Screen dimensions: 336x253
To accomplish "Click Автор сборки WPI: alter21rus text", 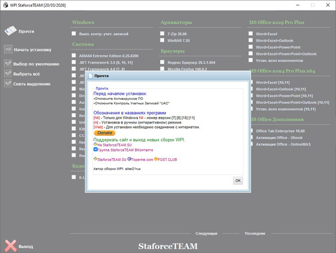I will 117,169.
